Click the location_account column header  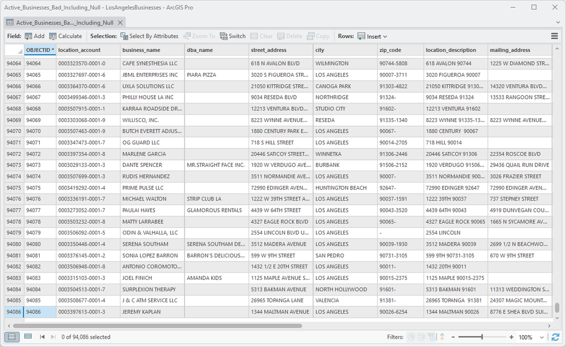click(x=88, y=50)
